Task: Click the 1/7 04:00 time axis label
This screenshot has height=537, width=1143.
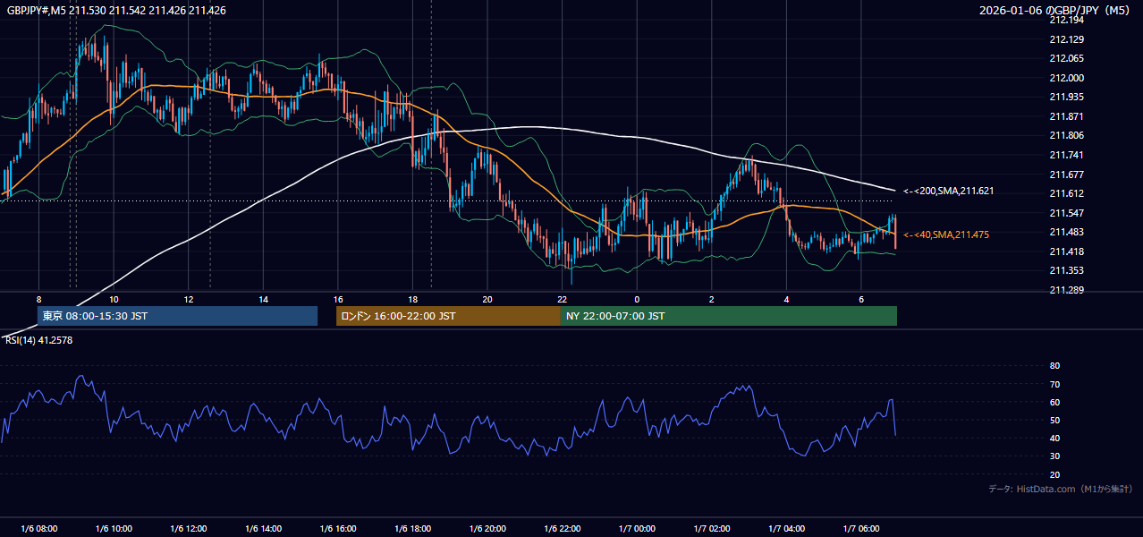Action: coord(786,528)
